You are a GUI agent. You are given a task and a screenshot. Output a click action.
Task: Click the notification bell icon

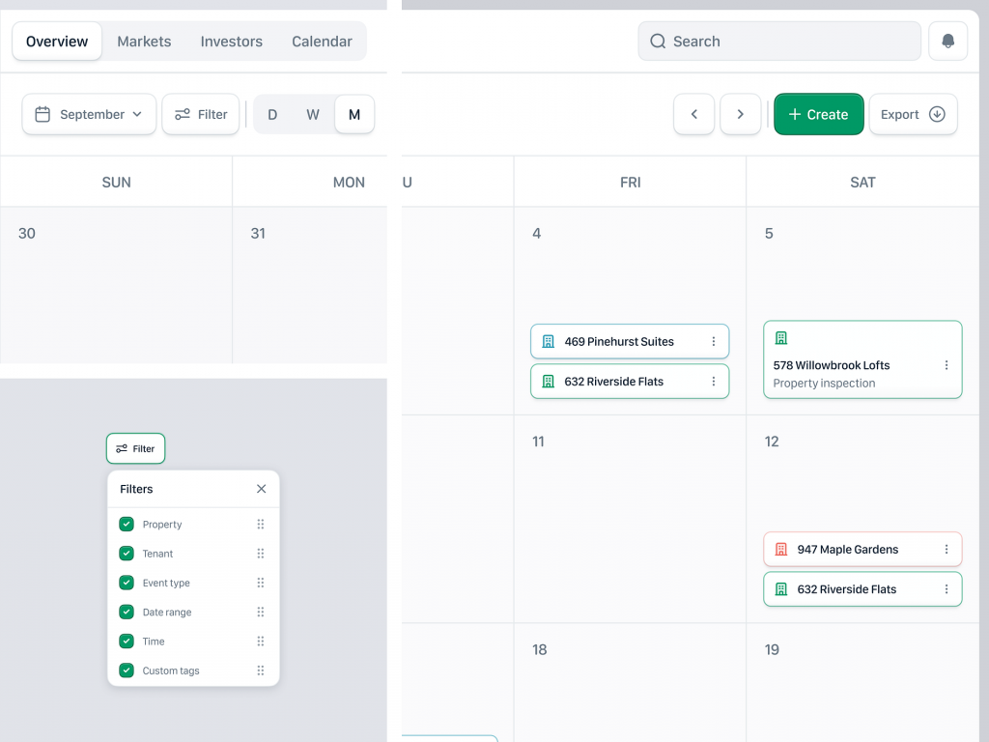click(947, 42)
